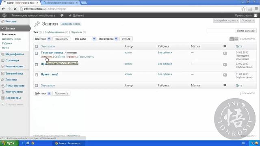Open Комментарии sidebar menu
Screen dimensions: 260x146
tap(15, 67)
